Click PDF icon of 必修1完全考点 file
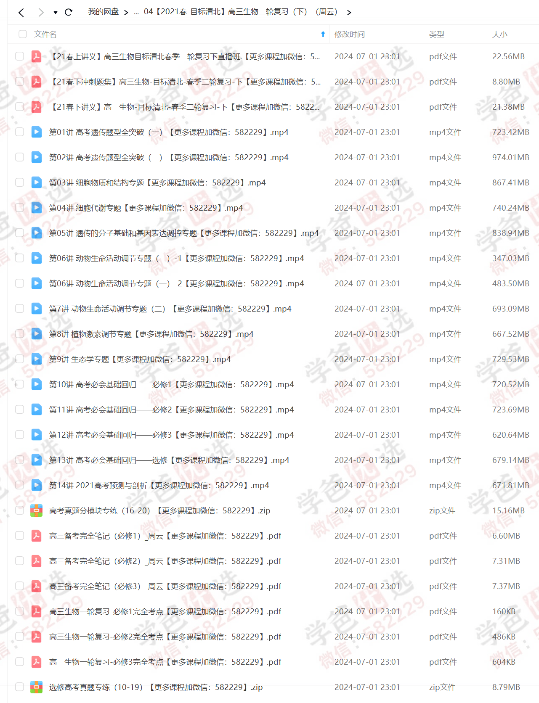The width and height of the screenshot is (539, 703). pyautogui.click(x=37, y=611)
